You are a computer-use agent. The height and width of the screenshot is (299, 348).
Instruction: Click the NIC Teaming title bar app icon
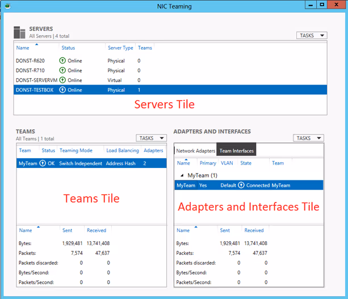point(7,6)
